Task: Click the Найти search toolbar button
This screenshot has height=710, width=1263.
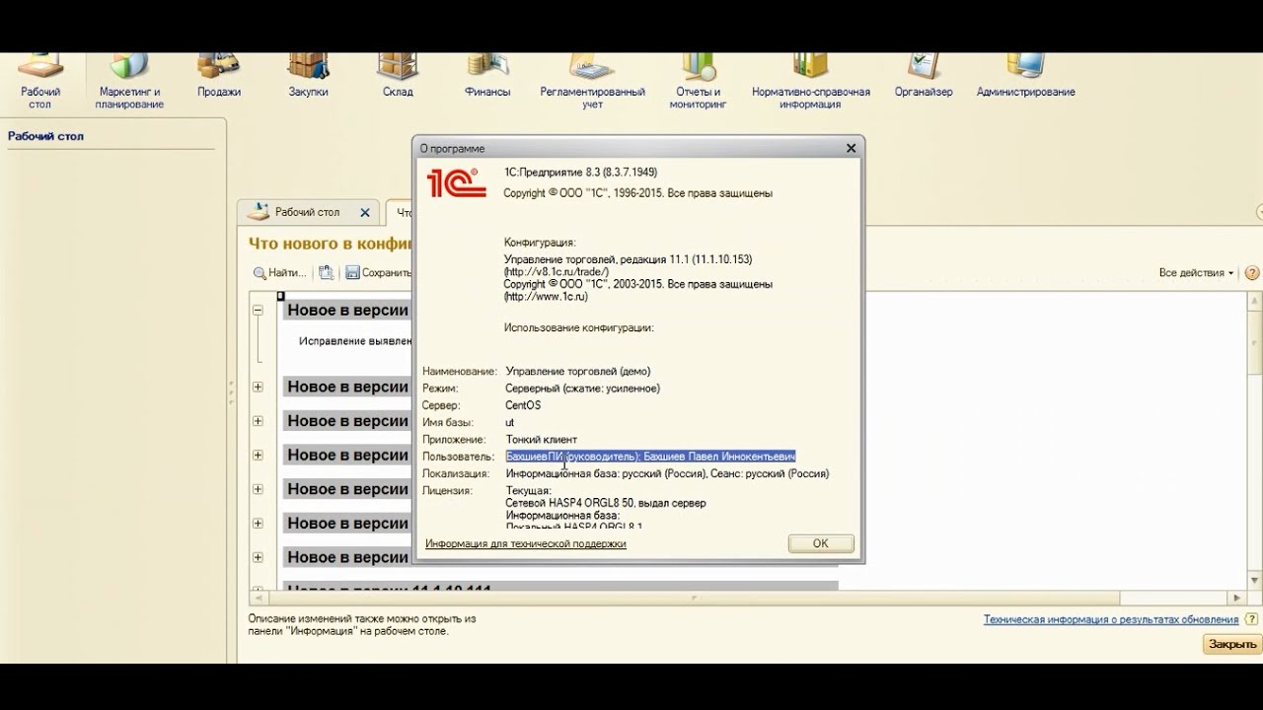Action: tap(279, 273)
